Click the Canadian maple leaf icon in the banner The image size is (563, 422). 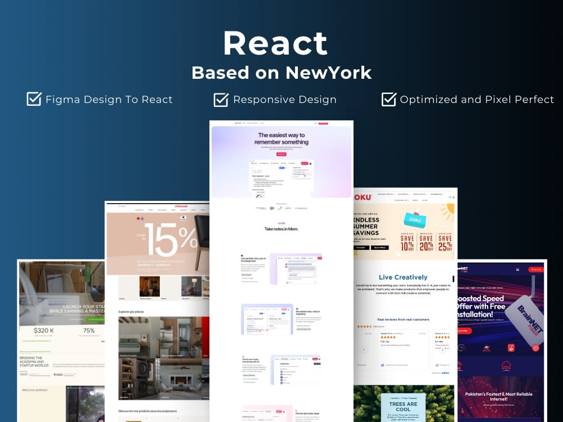[137, 218]
